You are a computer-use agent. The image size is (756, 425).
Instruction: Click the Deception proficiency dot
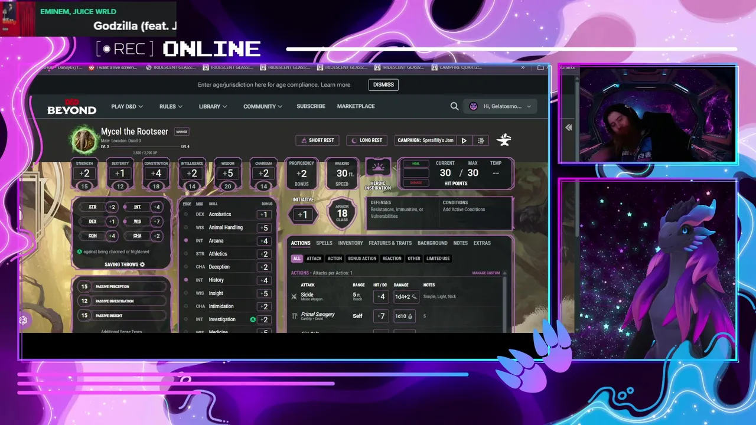pos(186,267)
